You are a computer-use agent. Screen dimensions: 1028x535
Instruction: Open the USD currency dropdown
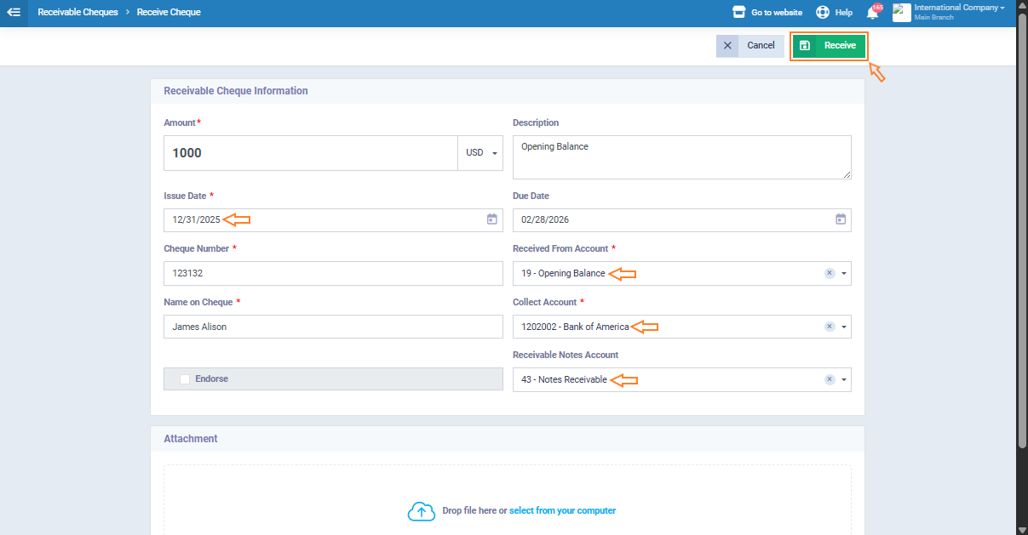click(x=480, y=153)
